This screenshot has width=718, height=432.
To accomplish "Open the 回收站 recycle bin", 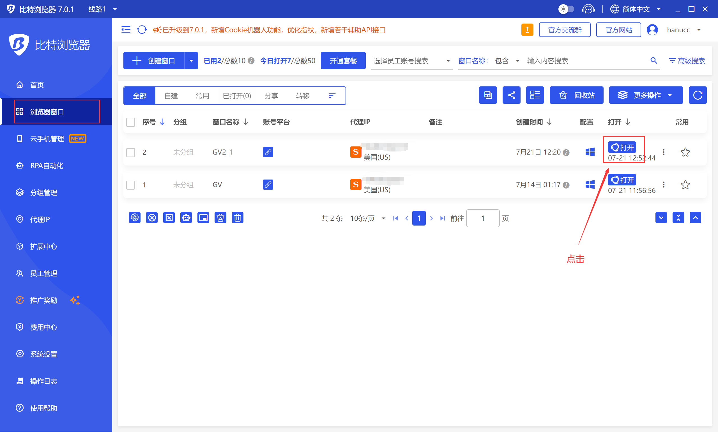I will click(x=576, y=95).
